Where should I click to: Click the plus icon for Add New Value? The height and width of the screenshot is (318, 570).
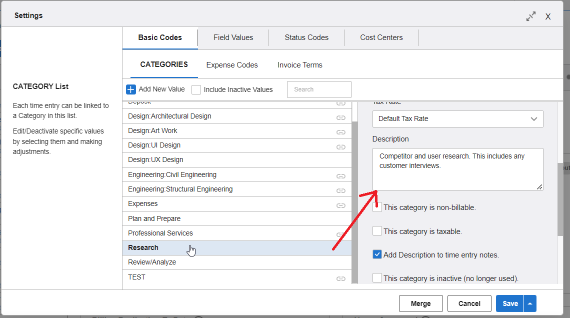coord(130,89)
